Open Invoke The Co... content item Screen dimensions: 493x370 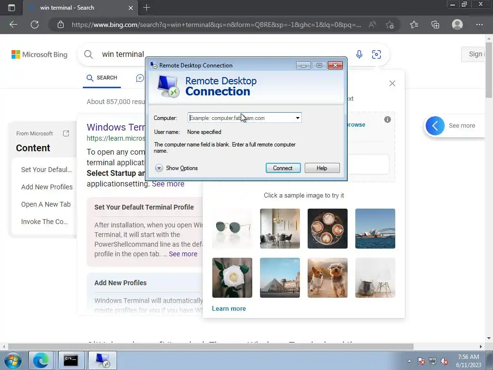(44, 222)
